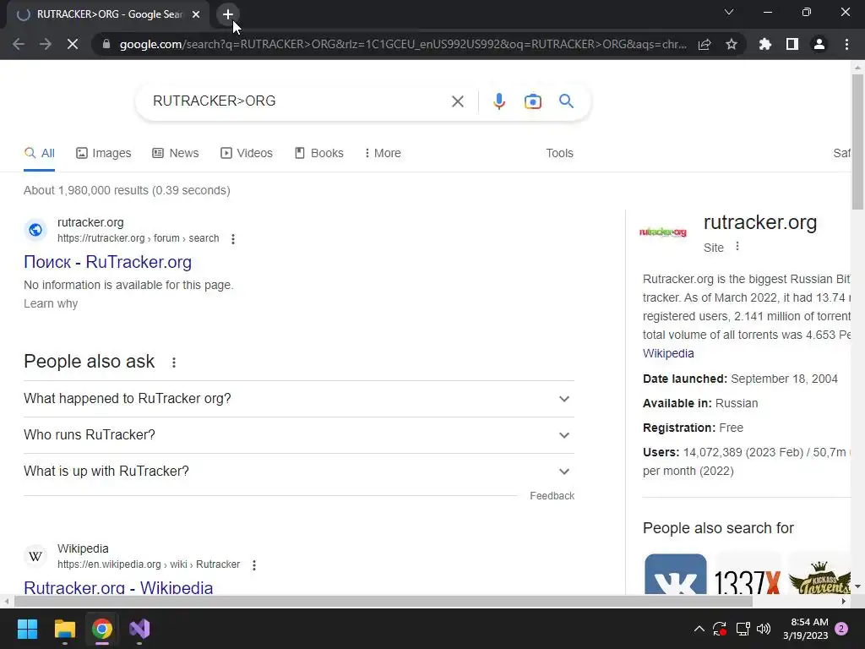Open Chrome profile menu
The width and height of the screenshot is (865, 649).
[x=819, y=44]
